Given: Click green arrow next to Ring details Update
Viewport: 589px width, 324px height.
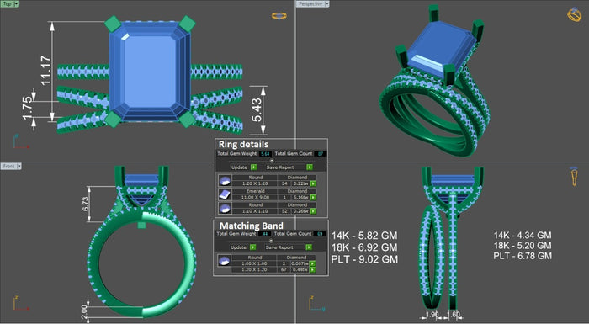Looking at the screenshot, I should [253, 167].
